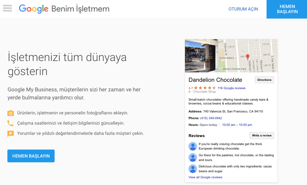This screenshot has height=185, width=307.
Task: Click the text about Yorumlar ve yıldızlı değerlendirmelerle
Action: click(x=81, y=133)
